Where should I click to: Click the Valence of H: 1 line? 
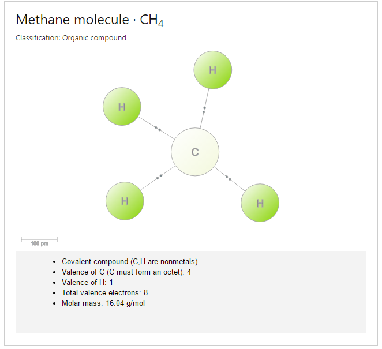pyautogui.click(x=87, y=283)
